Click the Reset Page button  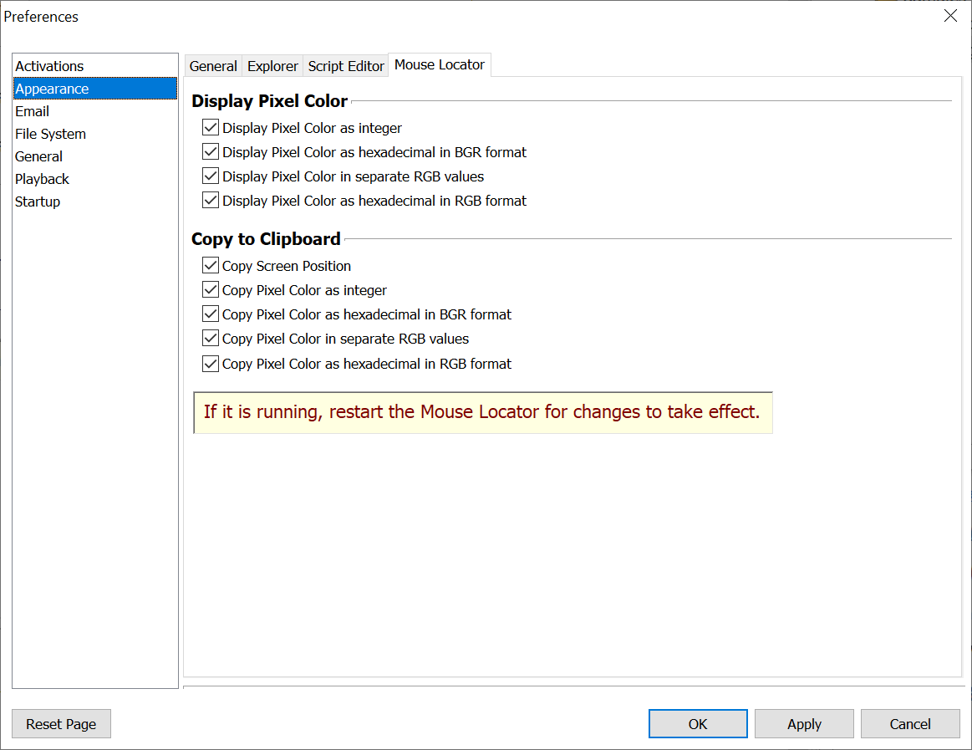coord(61,724)
